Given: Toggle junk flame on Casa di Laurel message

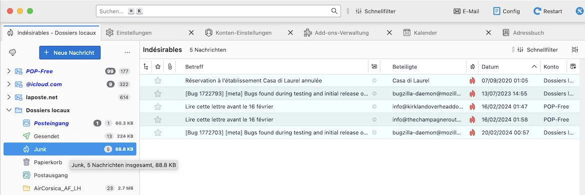Looking at the screenshot, I should tap(472, 80).
